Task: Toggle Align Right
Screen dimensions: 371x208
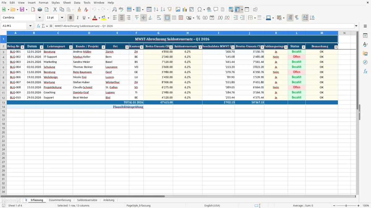Action: pos(129,18)
